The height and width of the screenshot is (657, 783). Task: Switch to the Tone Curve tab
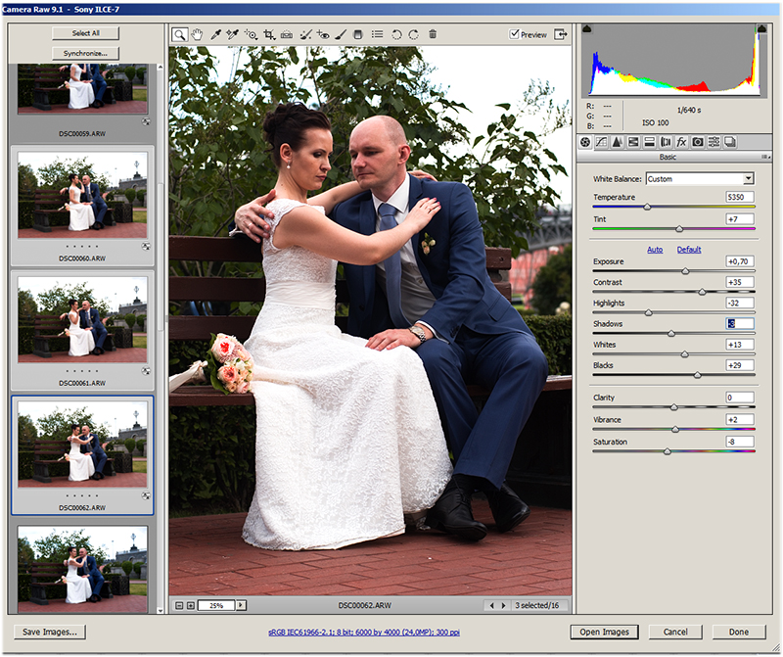click(601, 142)
